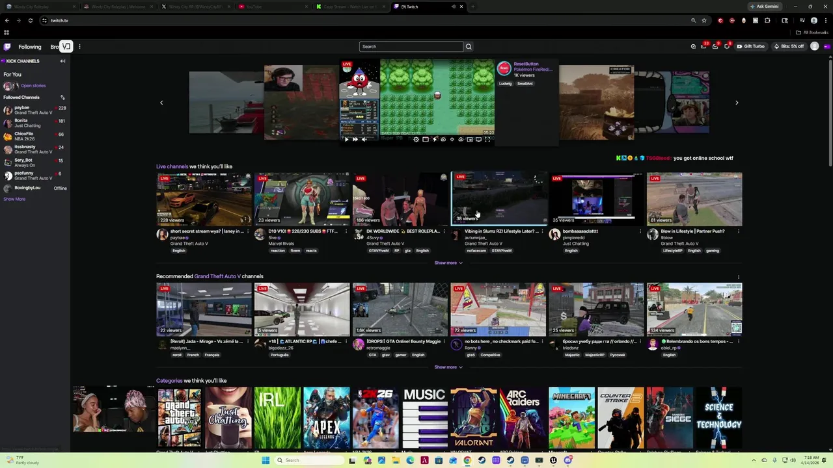Open followed channel Sery_Bot
Viewport: 833px width, 468px height.
[35, 162]
